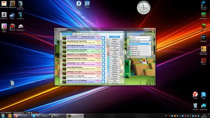Start AgeMagic 1.7.2-1.8.8 using play arrow
This screenshot has width=210, height=118.
[103, 73]
